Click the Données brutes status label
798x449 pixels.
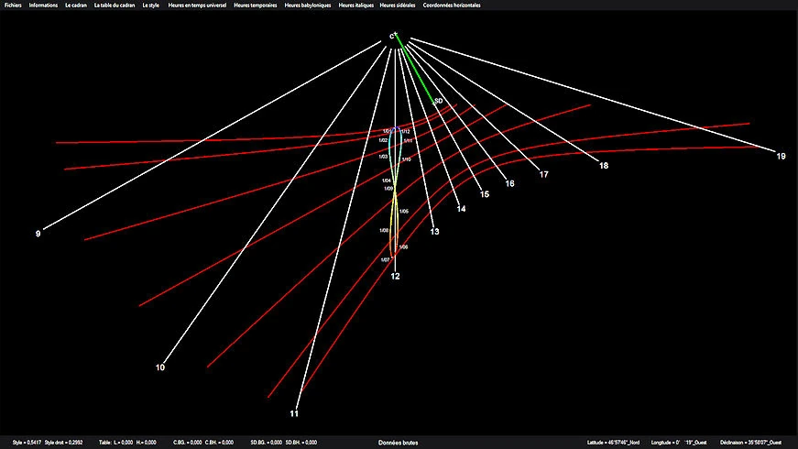pyautogui.click(x=398, y=443)
